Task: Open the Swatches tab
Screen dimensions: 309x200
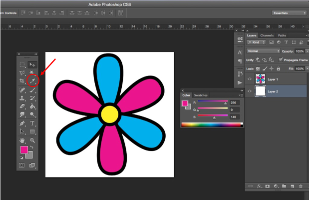Action: click(x=201, y=95)
